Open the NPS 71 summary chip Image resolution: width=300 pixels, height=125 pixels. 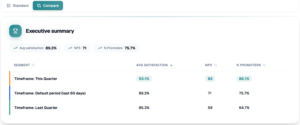(x=77, y=48)
